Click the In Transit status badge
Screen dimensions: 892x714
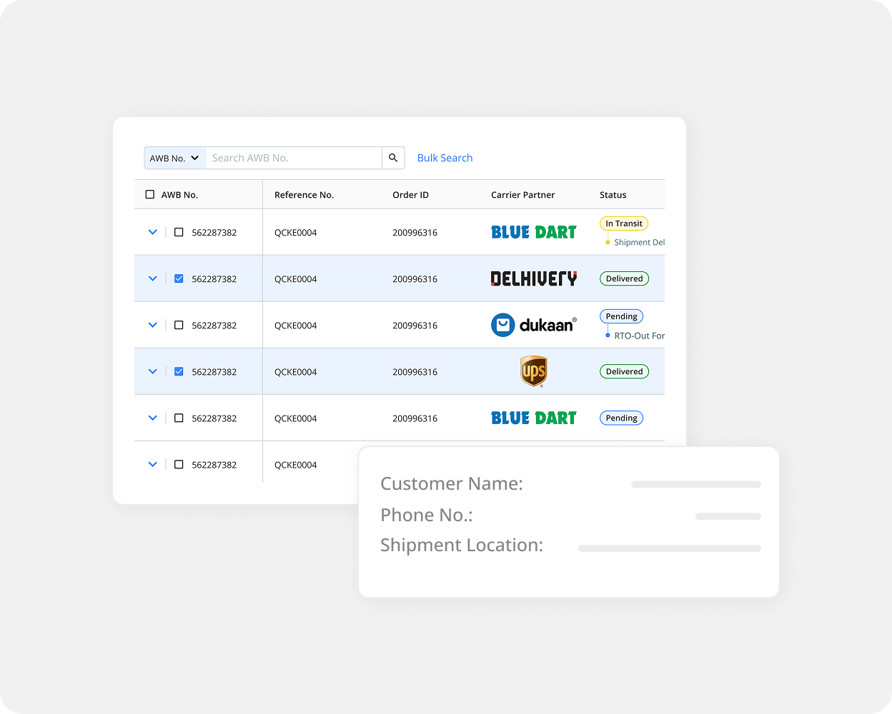623,223
